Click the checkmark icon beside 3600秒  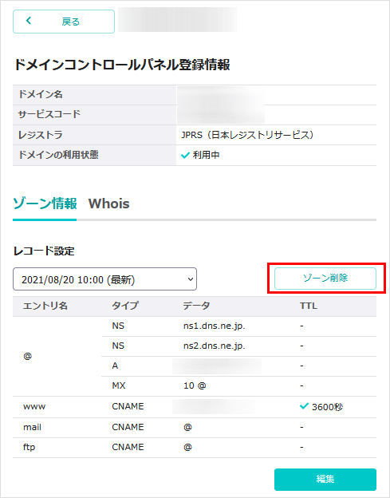coord(304,406)
